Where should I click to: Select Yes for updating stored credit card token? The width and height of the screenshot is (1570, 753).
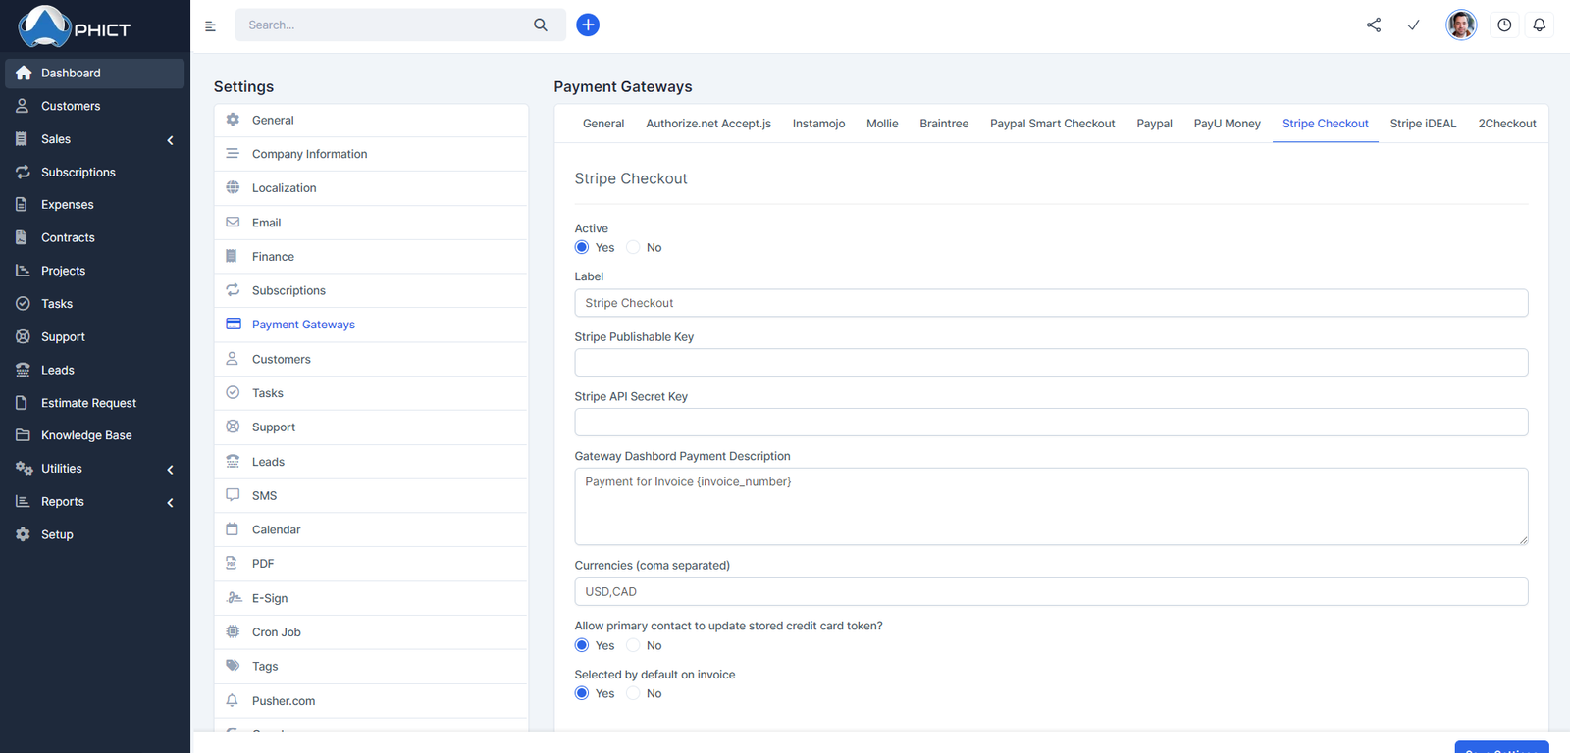(x=582, y=645)
